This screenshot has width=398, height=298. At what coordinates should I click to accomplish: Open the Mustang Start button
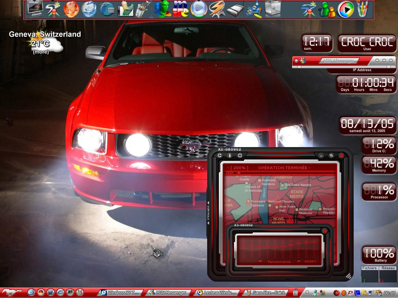click(11, 293)
